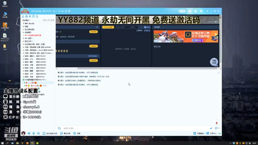Open the chat bubble dropdown arrow beside send
Viewport: 258px width, 145px height.
(x=219, y=128)
